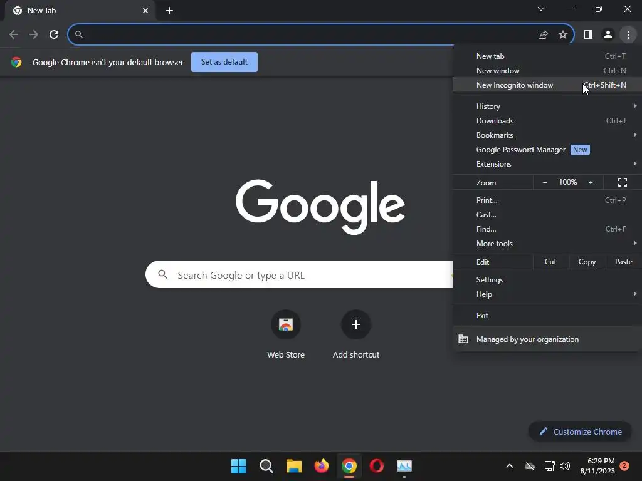Open volume control in the tray
The image size is (642, 481).
tap(565, 466)
